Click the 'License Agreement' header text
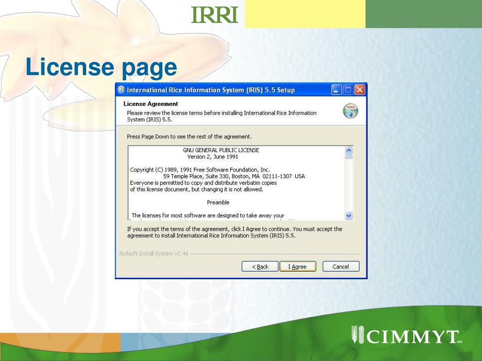482x361 pixels. coord(151,104)
